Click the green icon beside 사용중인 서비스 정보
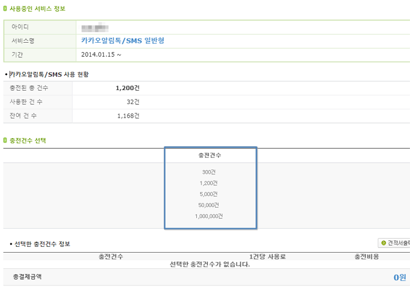 click(x=5, y=9)
